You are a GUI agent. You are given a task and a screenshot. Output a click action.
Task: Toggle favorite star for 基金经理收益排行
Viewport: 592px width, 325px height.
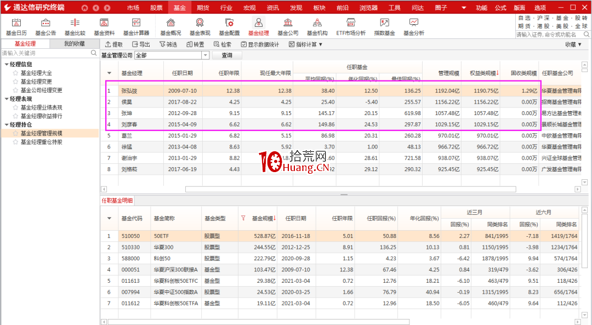pos(15,116)
